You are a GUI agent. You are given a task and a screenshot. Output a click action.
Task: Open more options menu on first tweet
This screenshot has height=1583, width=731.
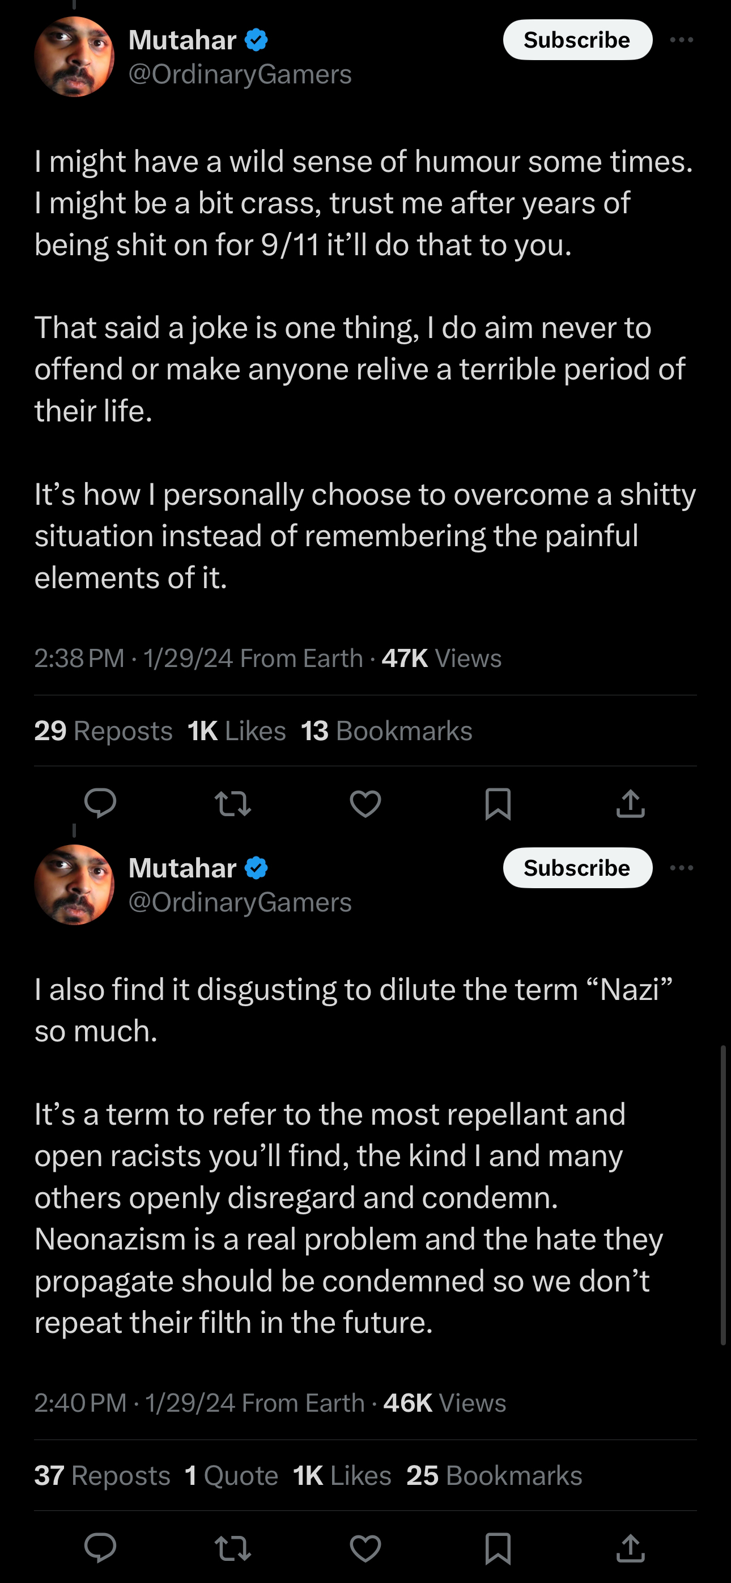tap(681, 40)
